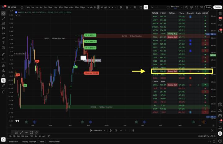Enter fullscreen mode
The image size is (223, 144).
[x=196, y=7]
